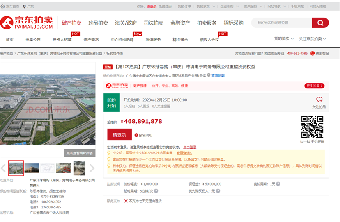Go to 债权人会议 tab

pyautogui.click(x=209, y=39)
